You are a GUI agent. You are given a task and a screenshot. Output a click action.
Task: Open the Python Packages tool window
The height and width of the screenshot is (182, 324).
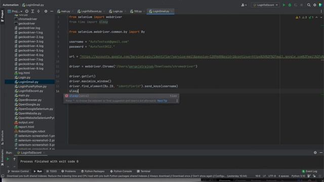coord(93,171)
